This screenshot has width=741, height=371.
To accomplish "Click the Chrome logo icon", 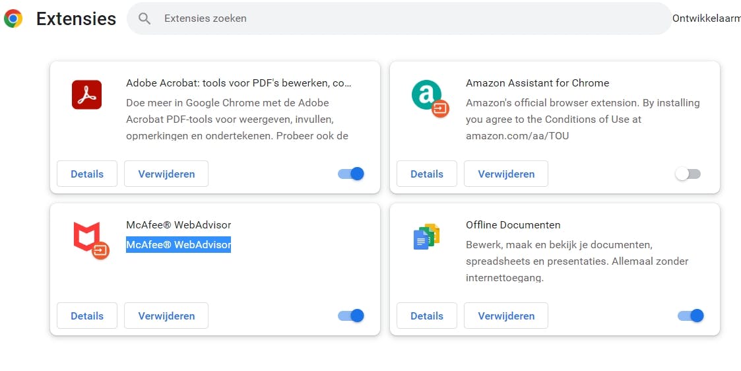I will pyautogui.click(x=13, y=18).
